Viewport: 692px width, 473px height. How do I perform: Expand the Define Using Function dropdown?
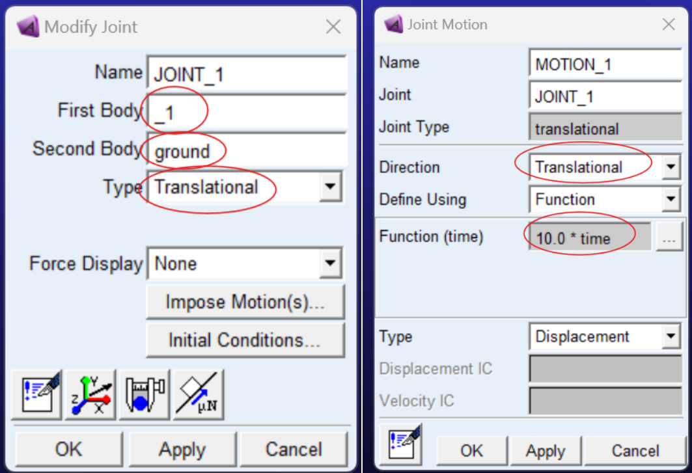(x=671, y=199)
